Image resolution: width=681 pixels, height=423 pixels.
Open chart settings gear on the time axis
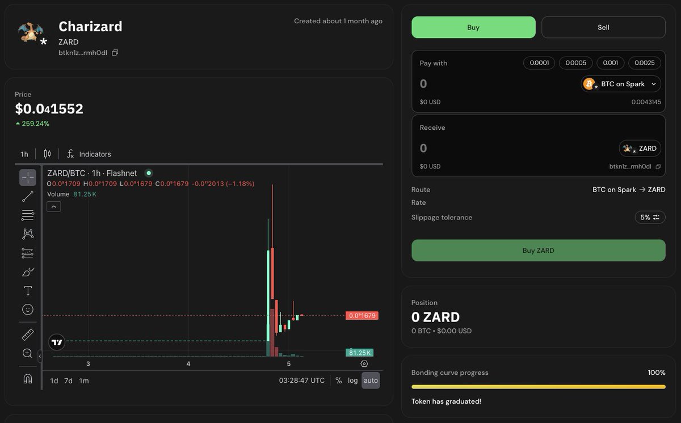(364, 363)
